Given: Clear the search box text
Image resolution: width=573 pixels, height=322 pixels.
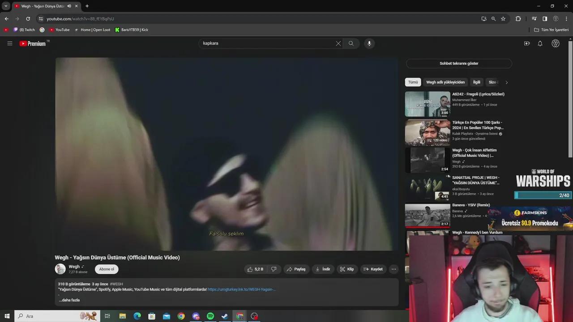Looking at the screenshot, I should pos(338,43).
